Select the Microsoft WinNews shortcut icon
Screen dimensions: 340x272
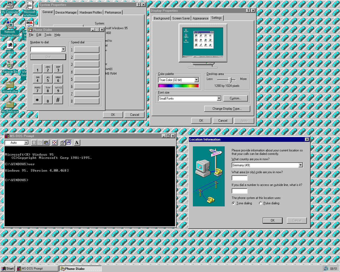(29, 9)
